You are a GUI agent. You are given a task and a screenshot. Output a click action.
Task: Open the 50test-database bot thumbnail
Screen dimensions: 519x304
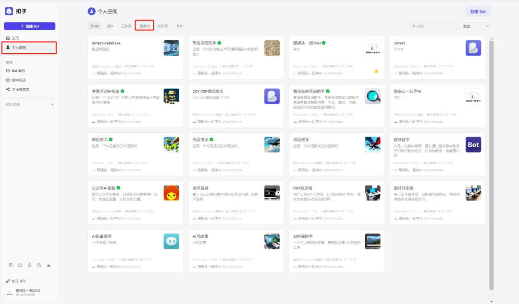click(172, 48)
